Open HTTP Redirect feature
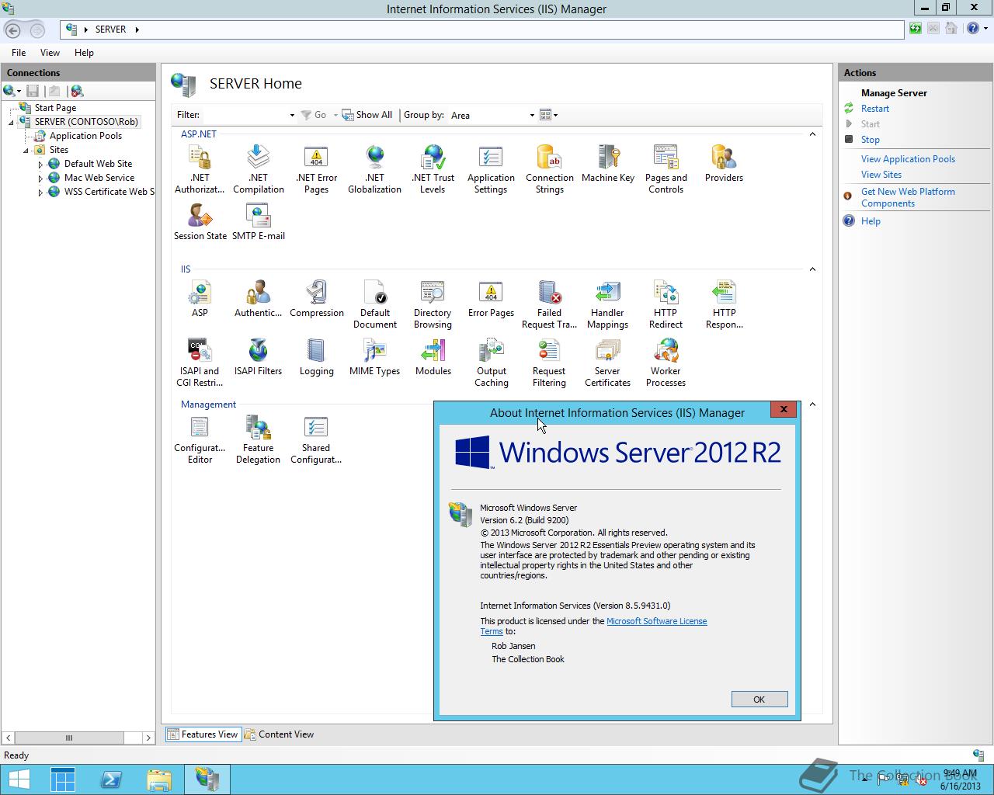The image size is (994, 795). (x=666, y=304)
